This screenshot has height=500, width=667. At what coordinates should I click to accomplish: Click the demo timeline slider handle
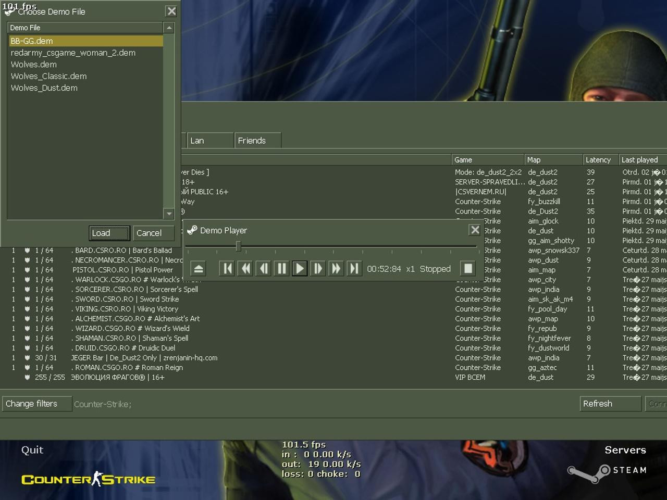click(238, 246)
